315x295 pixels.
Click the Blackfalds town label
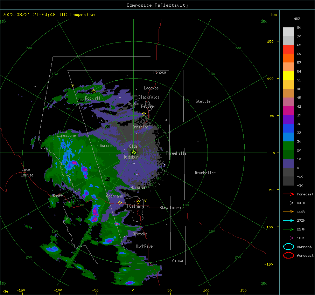pyautogui.click(x=149, y=97)
